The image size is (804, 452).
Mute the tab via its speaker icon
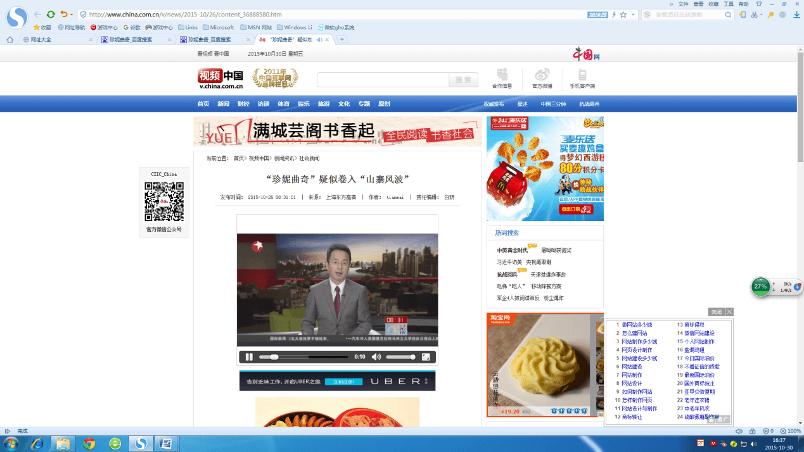click(x=319, y=39)
